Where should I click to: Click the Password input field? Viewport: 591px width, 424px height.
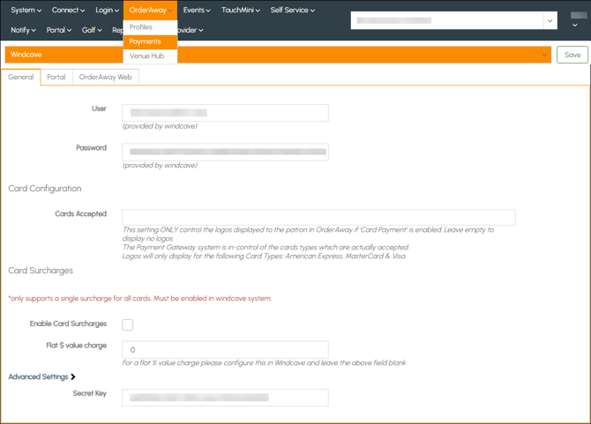(x=225, y=152)
